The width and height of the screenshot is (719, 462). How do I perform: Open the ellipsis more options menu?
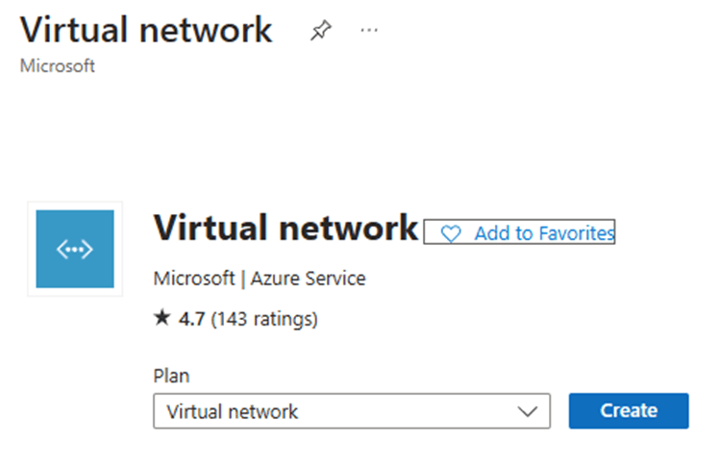369,30
